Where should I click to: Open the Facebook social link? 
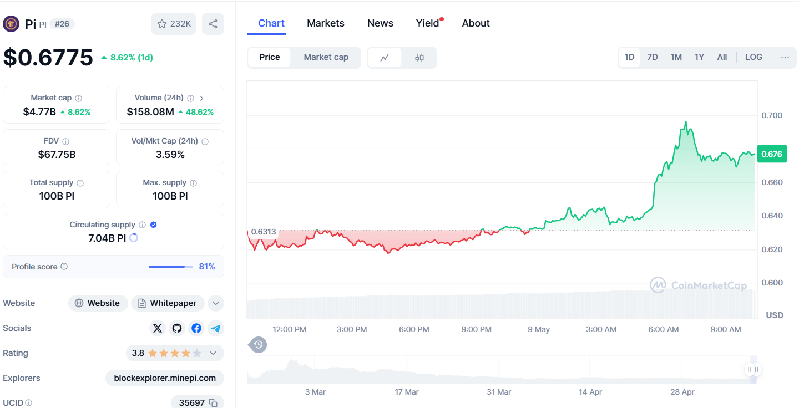tap(196, 328)
